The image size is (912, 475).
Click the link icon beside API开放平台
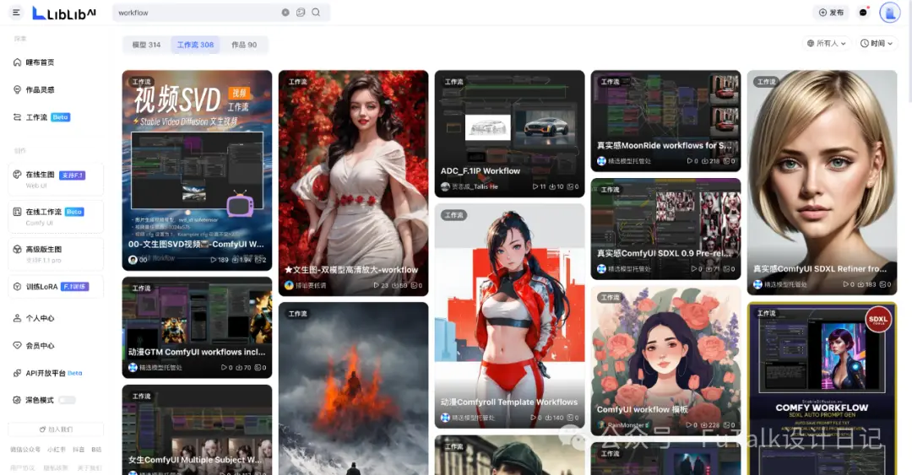tap(17, 373)
